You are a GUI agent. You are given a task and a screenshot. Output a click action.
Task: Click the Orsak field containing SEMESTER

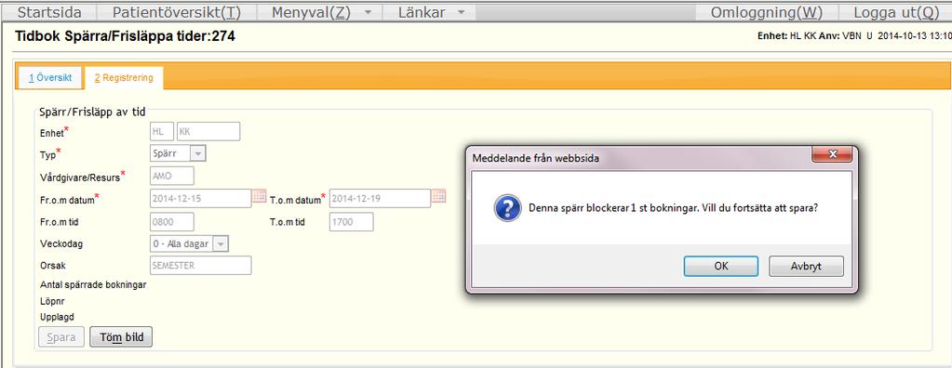point(200,266)
